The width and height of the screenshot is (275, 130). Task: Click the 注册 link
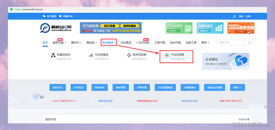[x=249, y=16]
